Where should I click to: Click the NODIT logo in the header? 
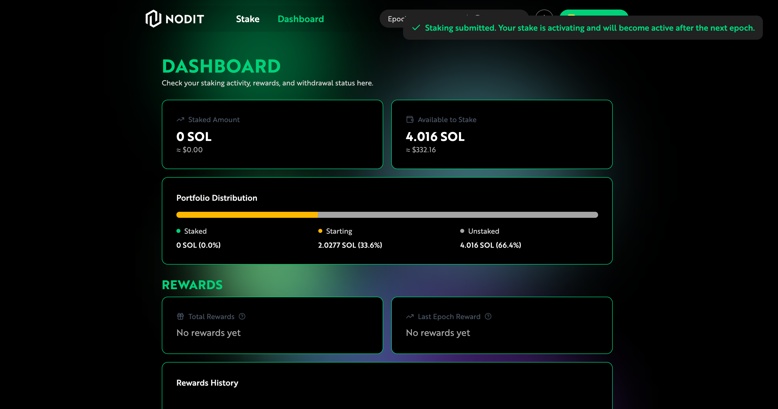[175, 19]
